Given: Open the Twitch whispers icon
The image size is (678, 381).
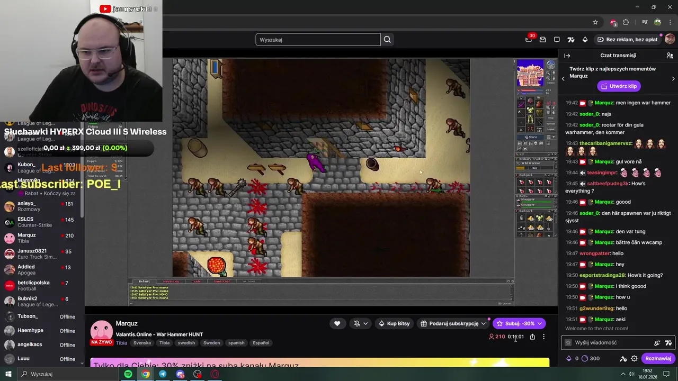Looking at the screenshot, I should [x=557, y=40].
